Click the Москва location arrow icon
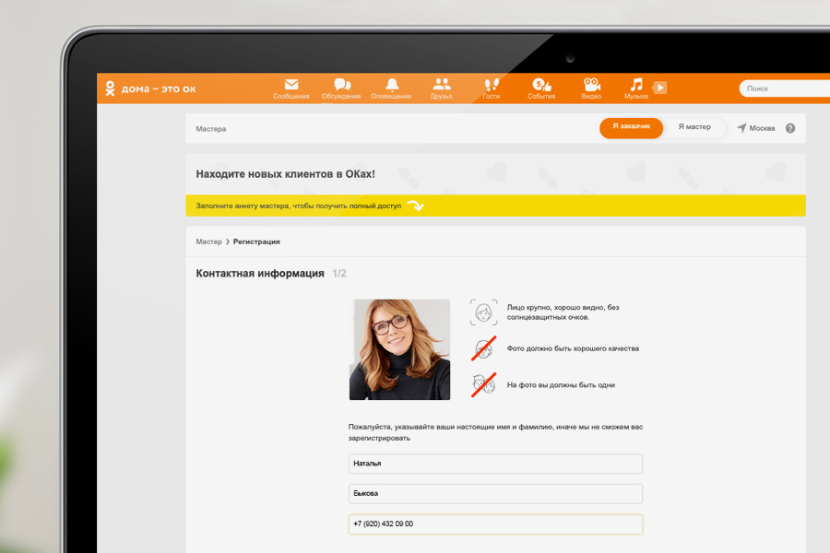 point(741,128)
